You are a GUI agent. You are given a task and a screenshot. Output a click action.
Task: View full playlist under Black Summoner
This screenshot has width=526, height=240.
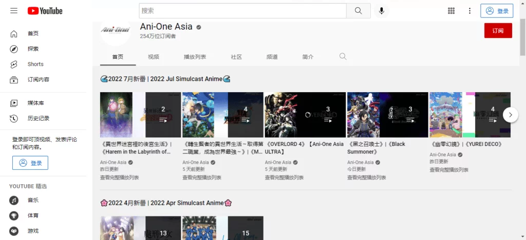pos(367,178)
